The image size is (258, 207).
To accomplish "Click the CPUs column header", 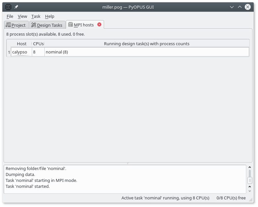I will click(38, 44).
